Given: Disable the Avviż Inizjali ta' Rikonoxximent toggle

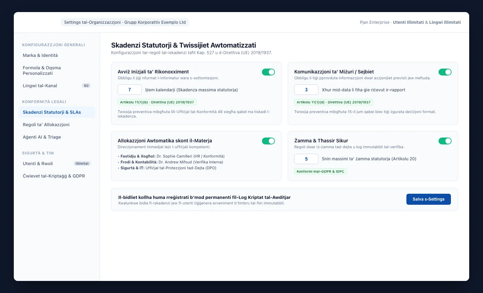Looking at the screenshot, I should pyautogui.click(x=268, y=72).
